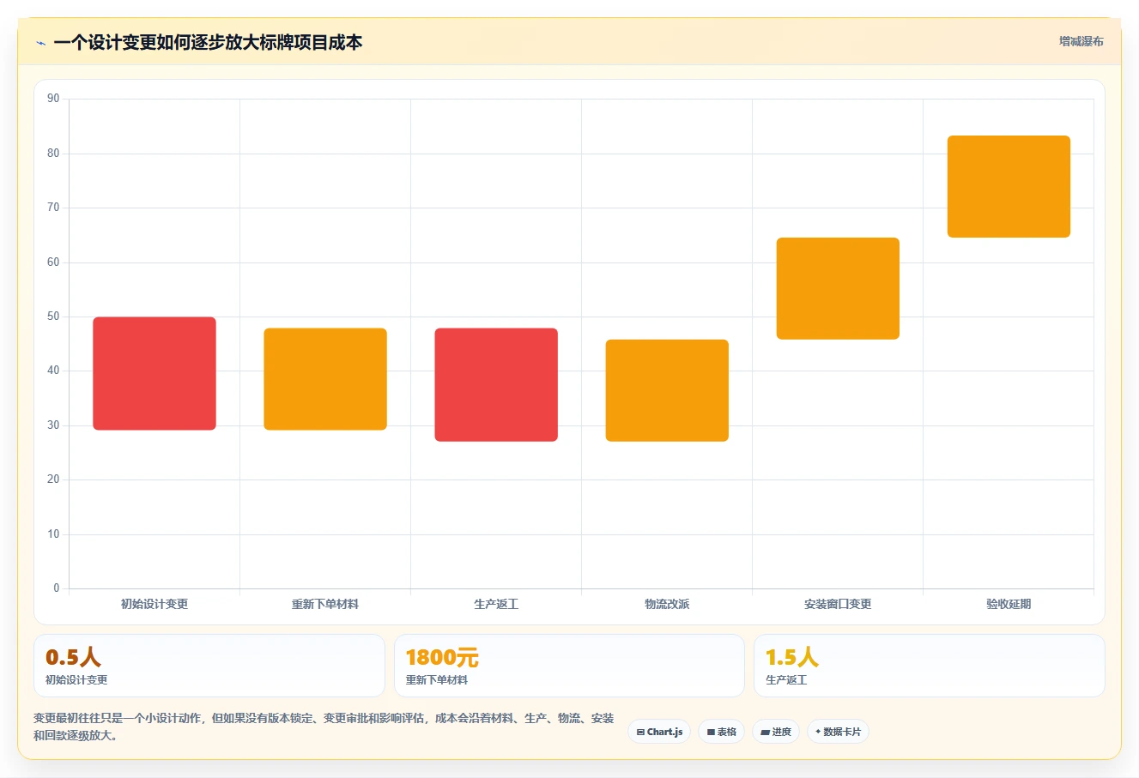Open the 1.5人 data card
The height and width of the screenshot is (778, 1139).
point(930,666)
